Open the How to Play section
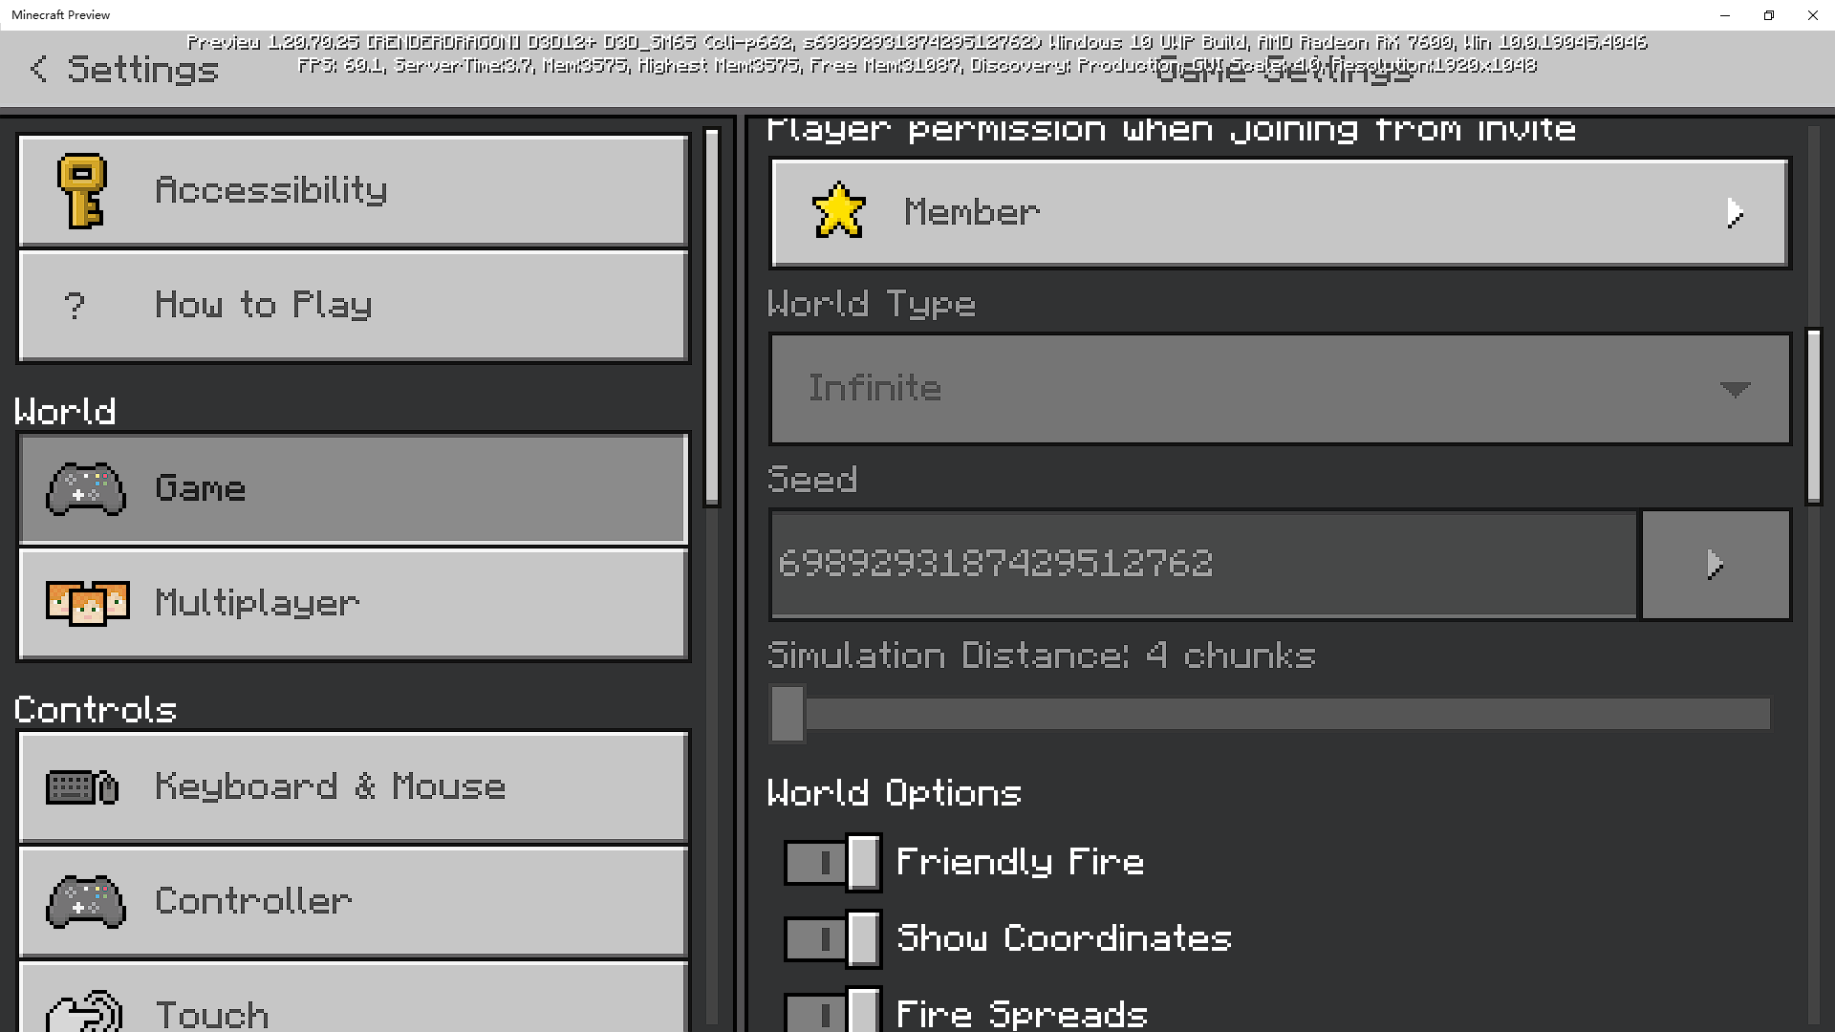 point(354,306)
